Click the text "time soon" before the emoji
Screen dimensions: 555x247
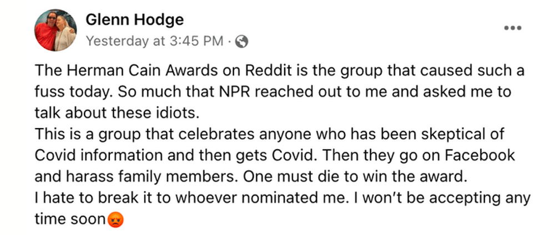(69, 220)
